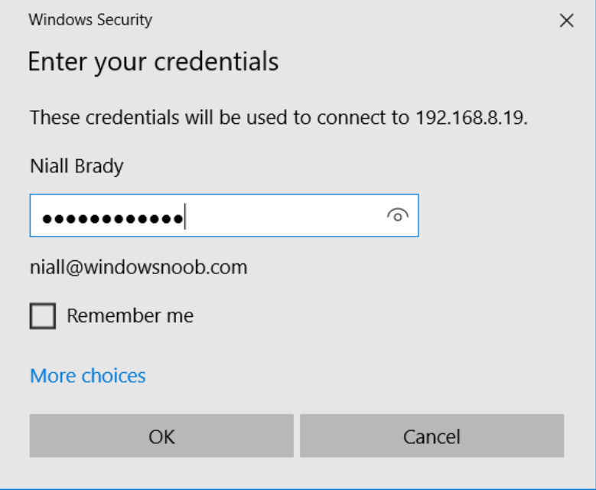Click the These credentials will be used message
This screenshot has width=596, height=490.
[278, 118]
